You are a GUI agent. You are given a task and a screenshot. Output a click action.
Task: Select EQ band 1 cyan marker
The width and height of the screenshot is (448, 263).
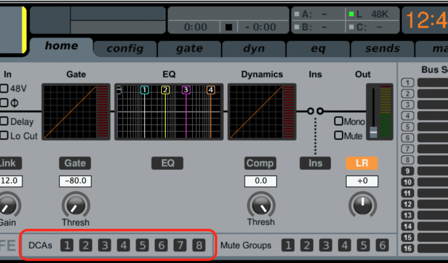pos(145,90)
